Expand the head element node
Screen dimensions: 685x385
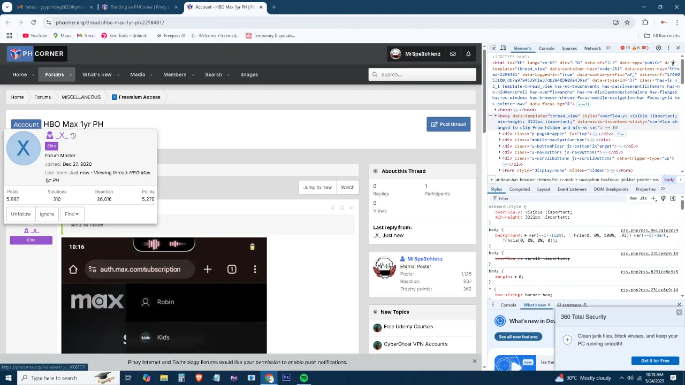point(496,110)
